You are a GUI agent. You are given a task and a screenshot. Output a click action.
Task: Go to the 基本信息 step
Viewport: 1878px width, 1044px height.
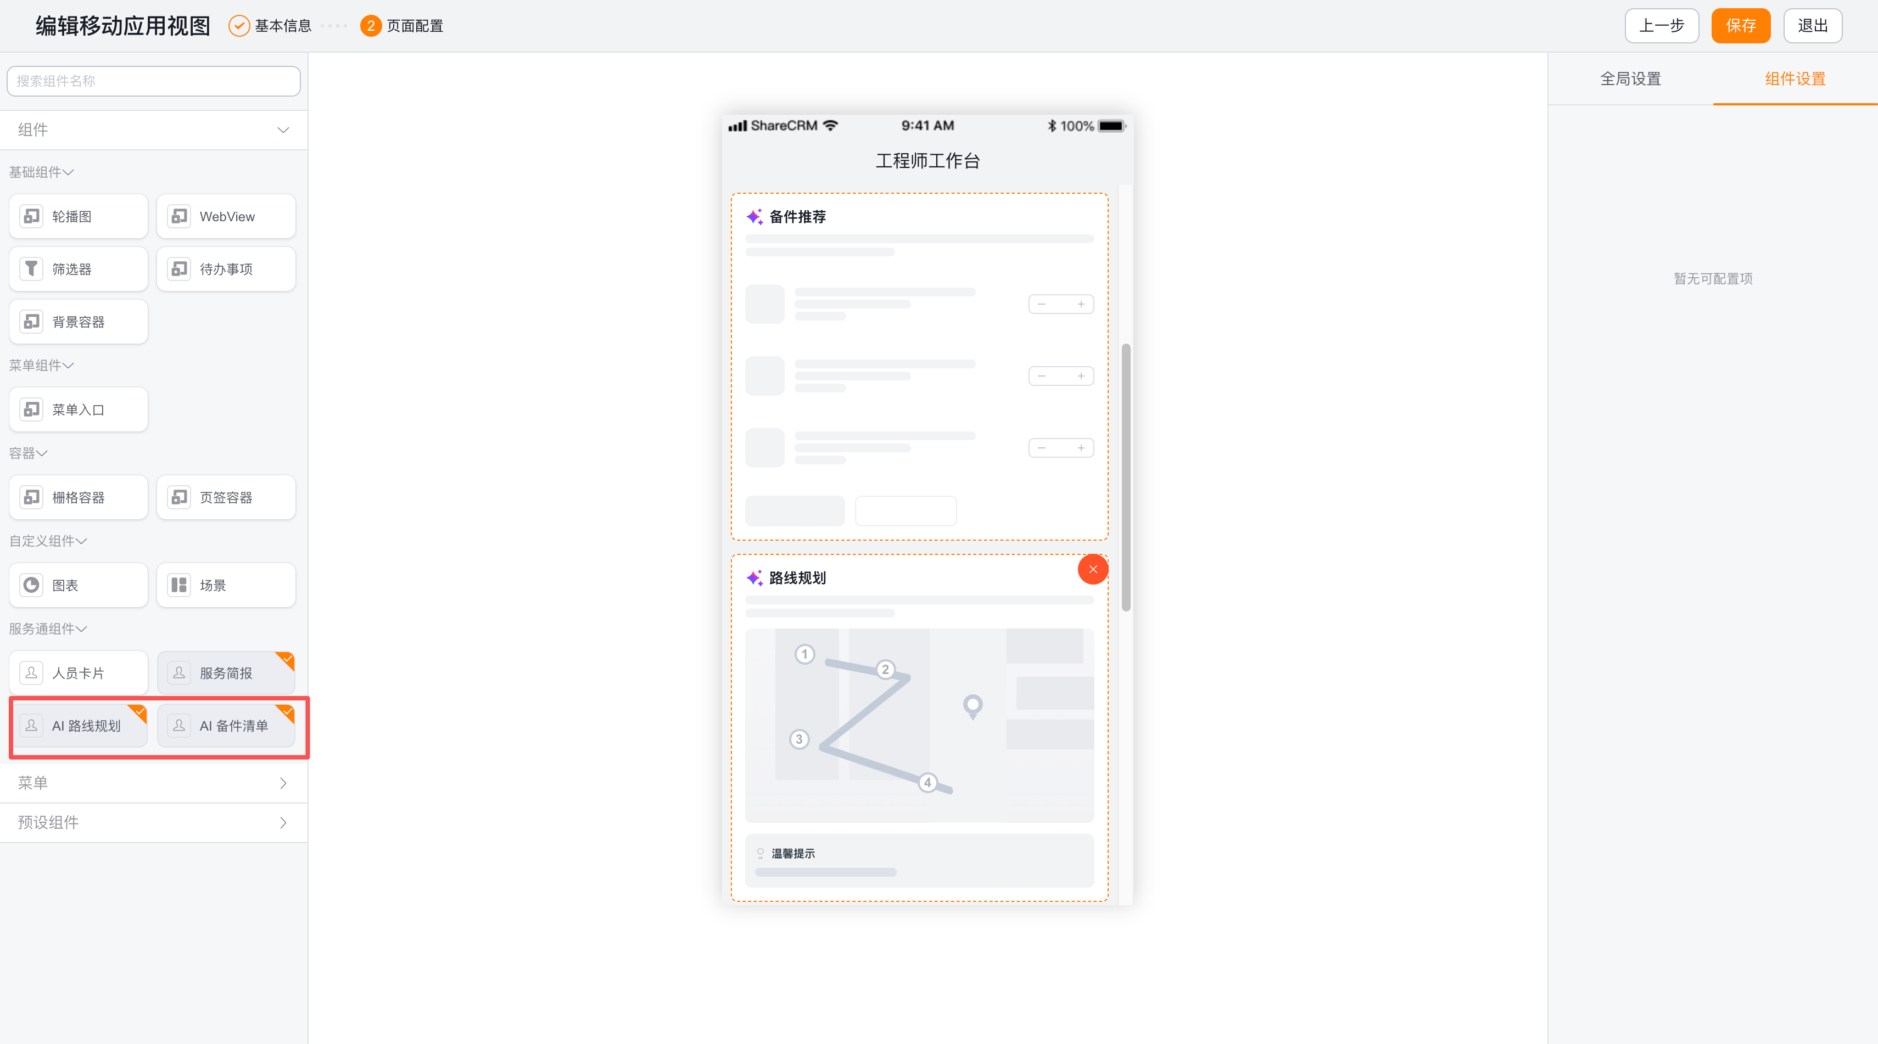[271, 26]
